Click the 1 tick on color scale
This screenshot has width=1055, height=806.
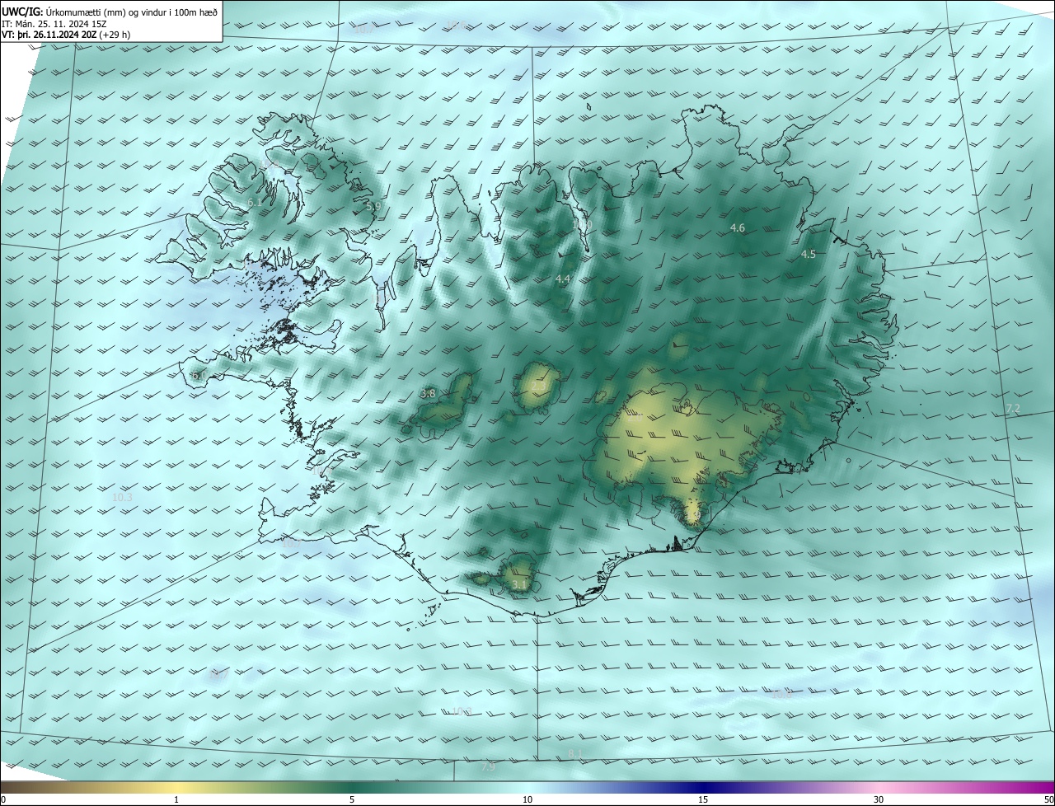(176, 799)
